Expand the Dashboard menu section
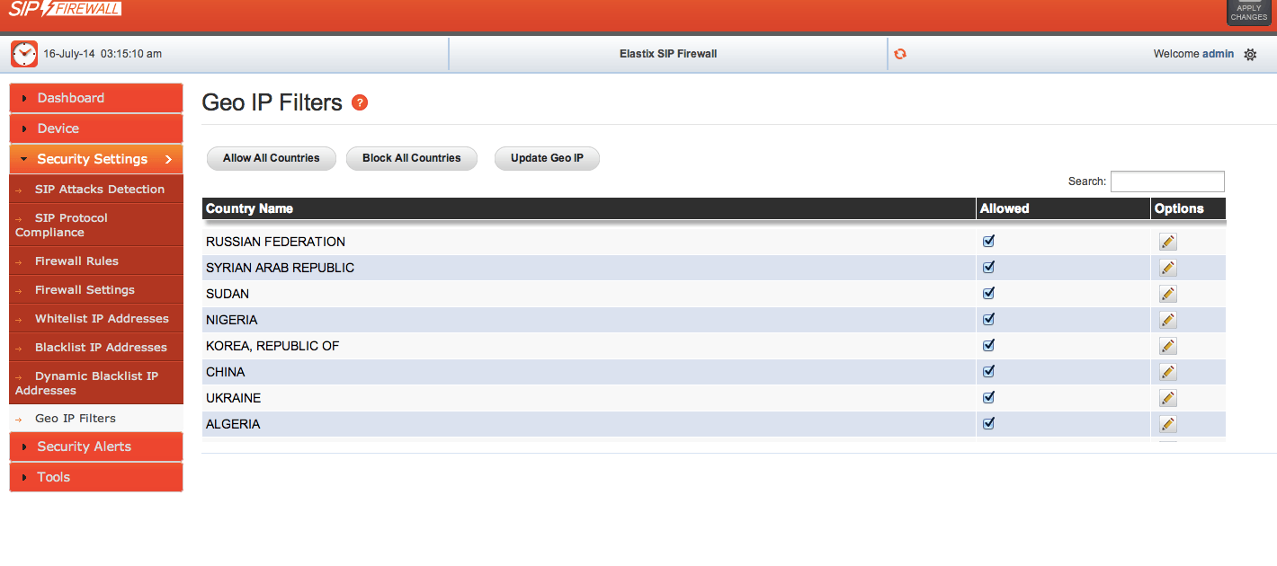 95,98
